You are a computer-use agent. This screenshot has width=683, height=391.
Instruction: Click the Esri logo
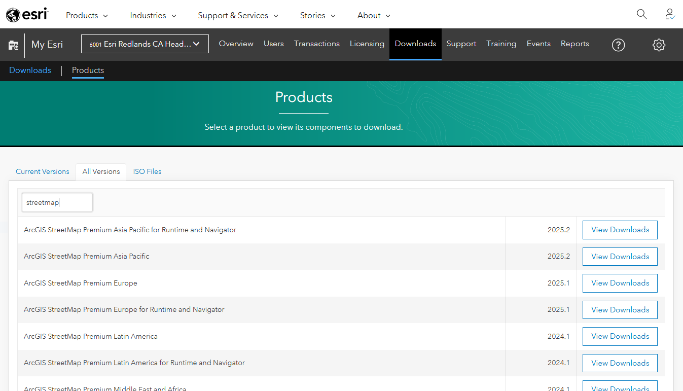point(27,15)
